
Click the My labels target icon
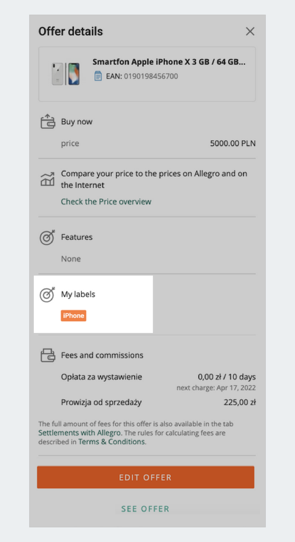pyautogui.click(x=47, y=294)
